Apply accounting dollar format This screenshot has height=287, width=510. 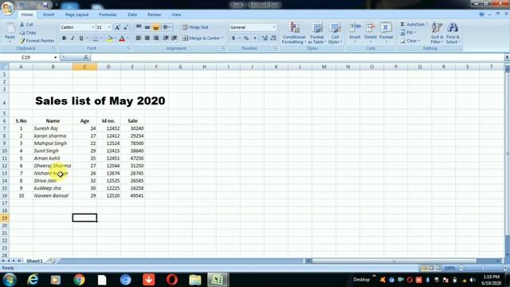tap(233, 38)
